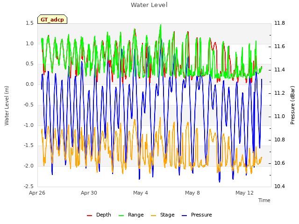Viewport: 299px width, 224px height.
Task: Click the 11.4 pressure tick label
Action: tap(279, 70)
